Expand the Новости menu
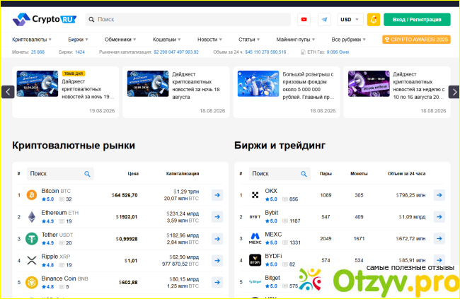This screenshot has height=299, width=460. coord(209,40)
